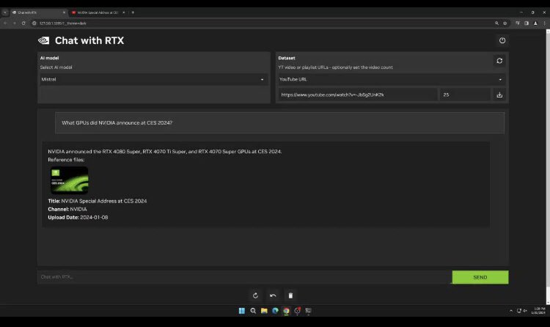
Task: Click the Chat with RTX message box
Action: 244,277
